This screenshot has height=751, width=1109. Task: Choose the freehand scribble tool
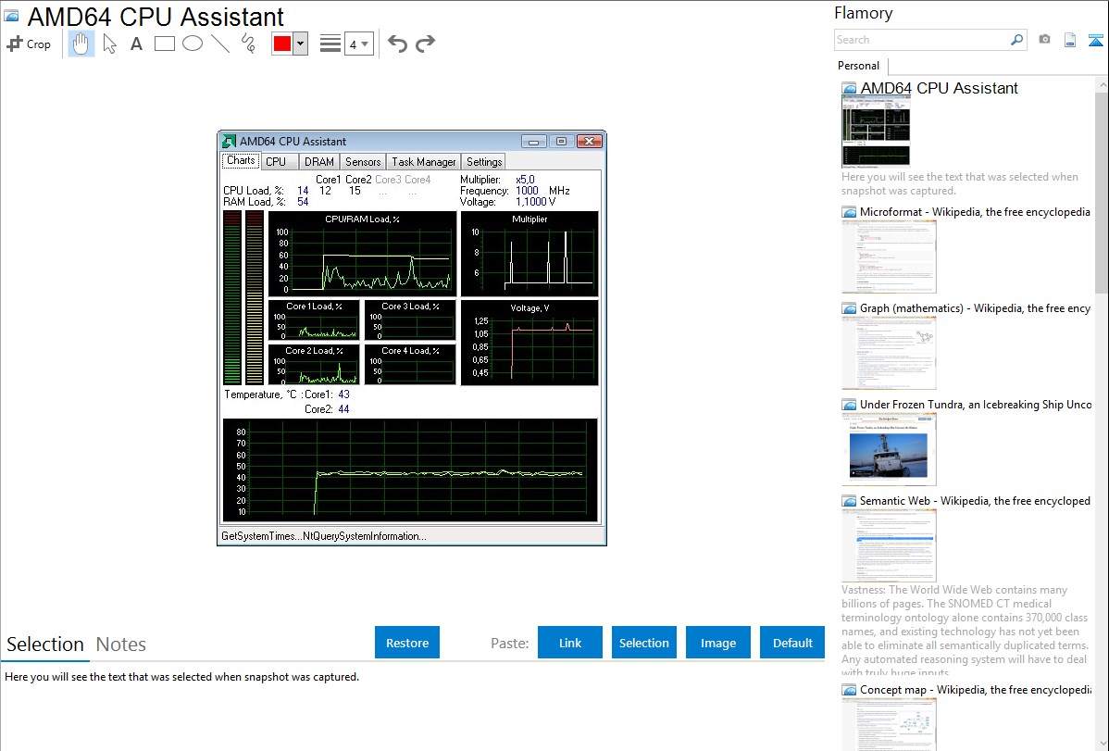[247, 44]
